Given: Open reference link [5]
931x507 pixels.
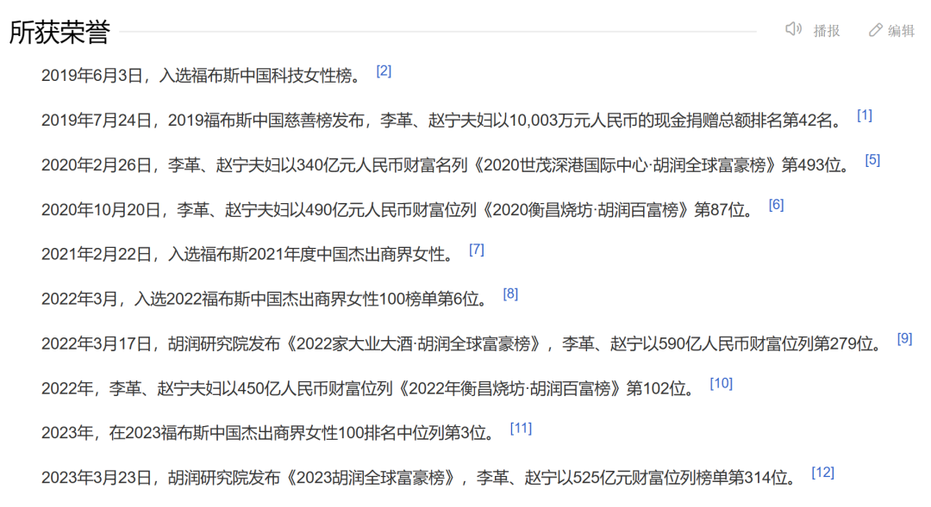Looking at the screenshot, I should (x=872, y=160).
